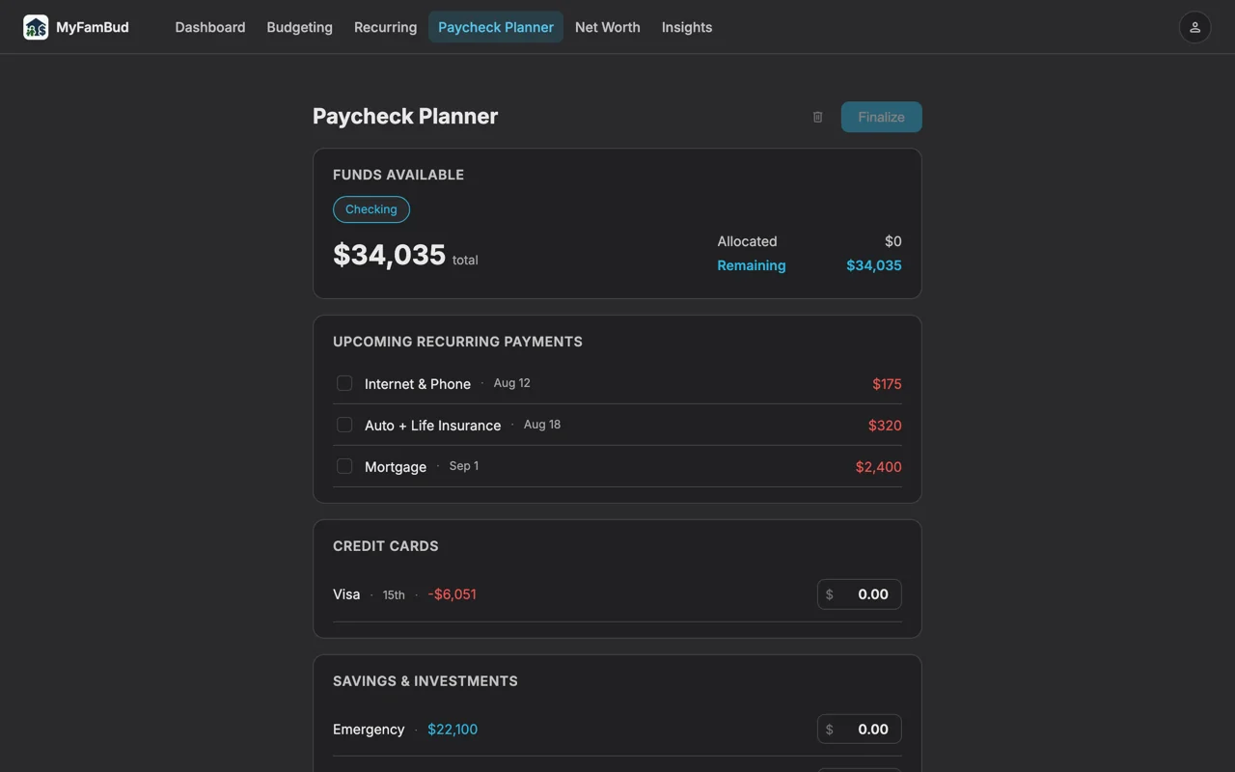Check the Internet & Phone payment checkbox
Screen dimensions: 1235x772
click(344, 383)
